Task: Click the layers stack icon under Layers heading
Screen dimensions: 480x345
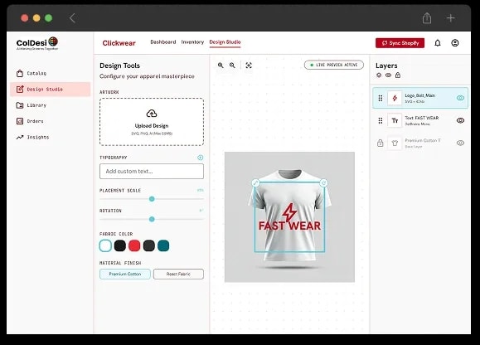Action: click(379, 75)
